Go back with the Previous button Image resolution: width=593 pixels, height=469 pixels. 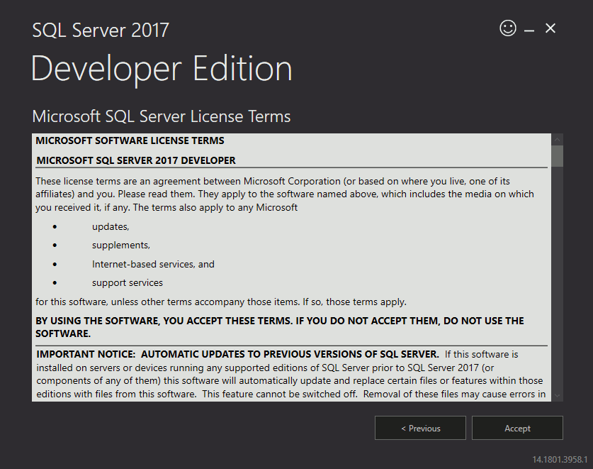click(x=420, y=428)
